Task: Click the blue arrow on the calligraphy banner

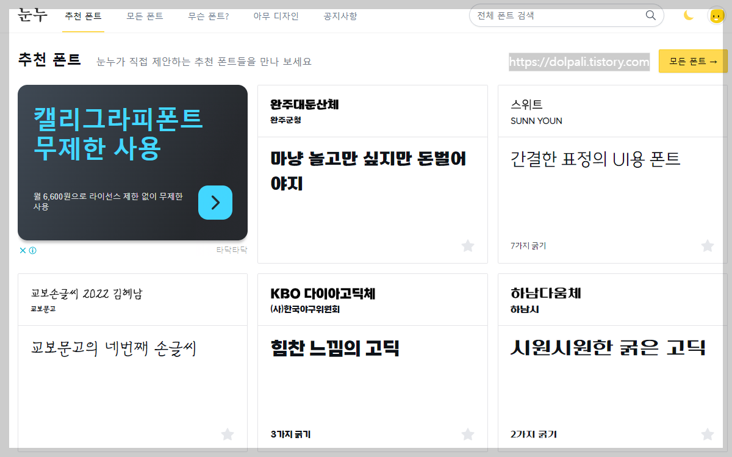Action: point(215,203)
